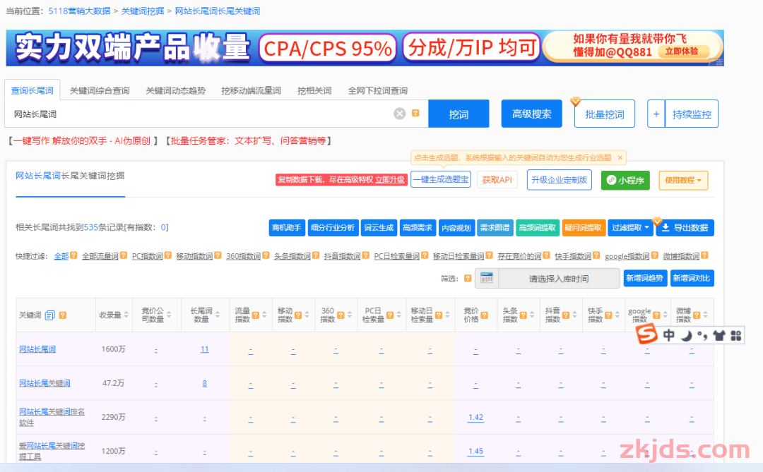Click the calendar icon for 入库时间
The width and height of the screenshot is (763, 472).
coord(487,278)
